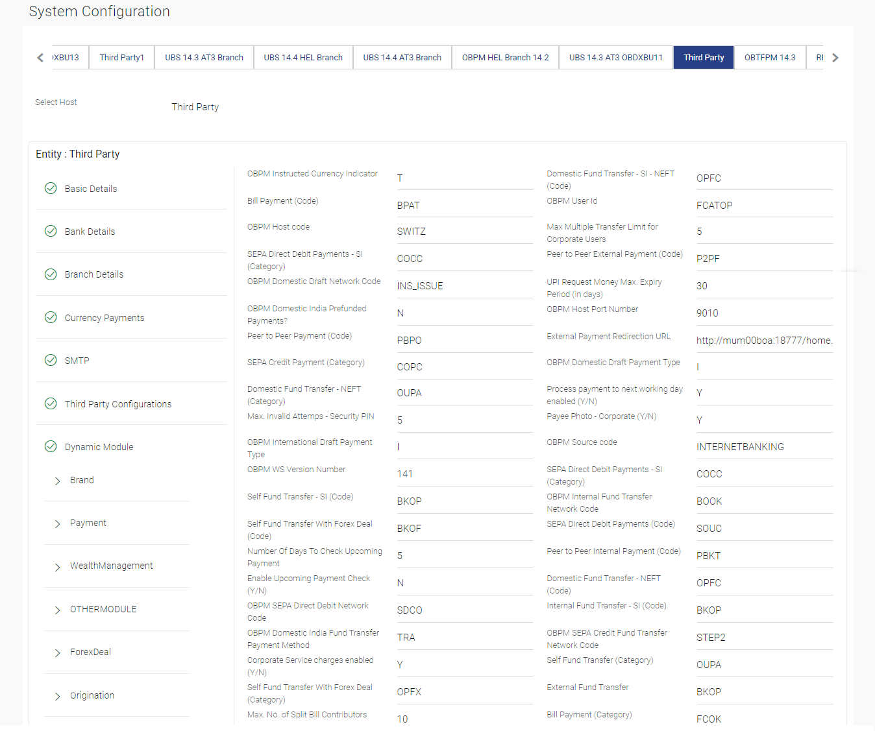Switch to the UBS 14.4 HEL Branch tab
The width and height of the screenshot is (875, 731).
[x=303, y=58]
